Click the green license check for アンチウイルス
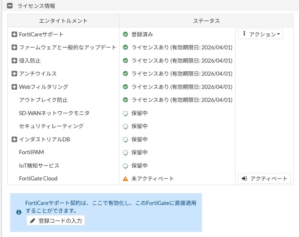The image size is (299, 237). (126, 74)
